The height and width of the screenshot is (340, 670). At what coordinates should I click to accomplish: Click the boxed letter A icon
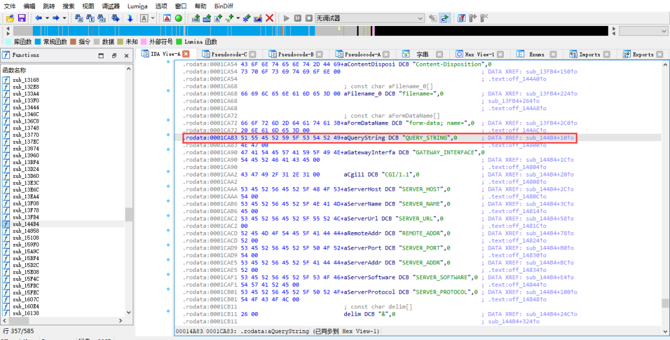pos(145,19)
